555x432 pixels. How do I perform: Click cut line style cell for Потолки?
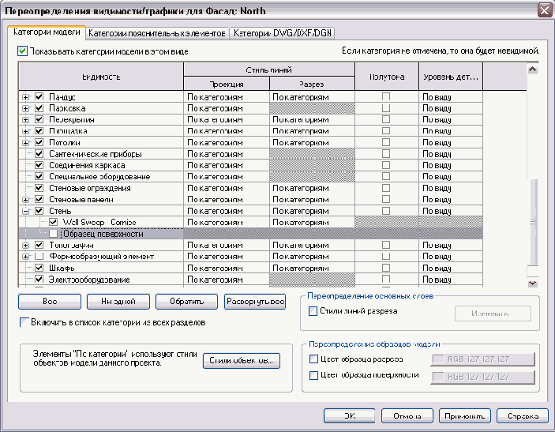pos(312,143)
